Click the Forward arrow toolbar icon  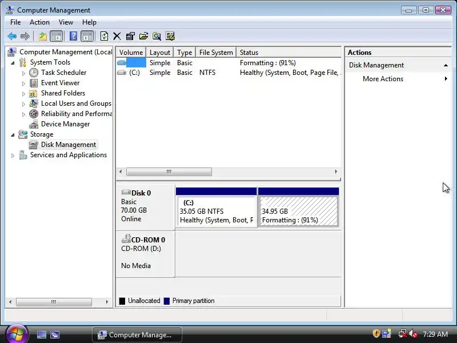[25, 36]
